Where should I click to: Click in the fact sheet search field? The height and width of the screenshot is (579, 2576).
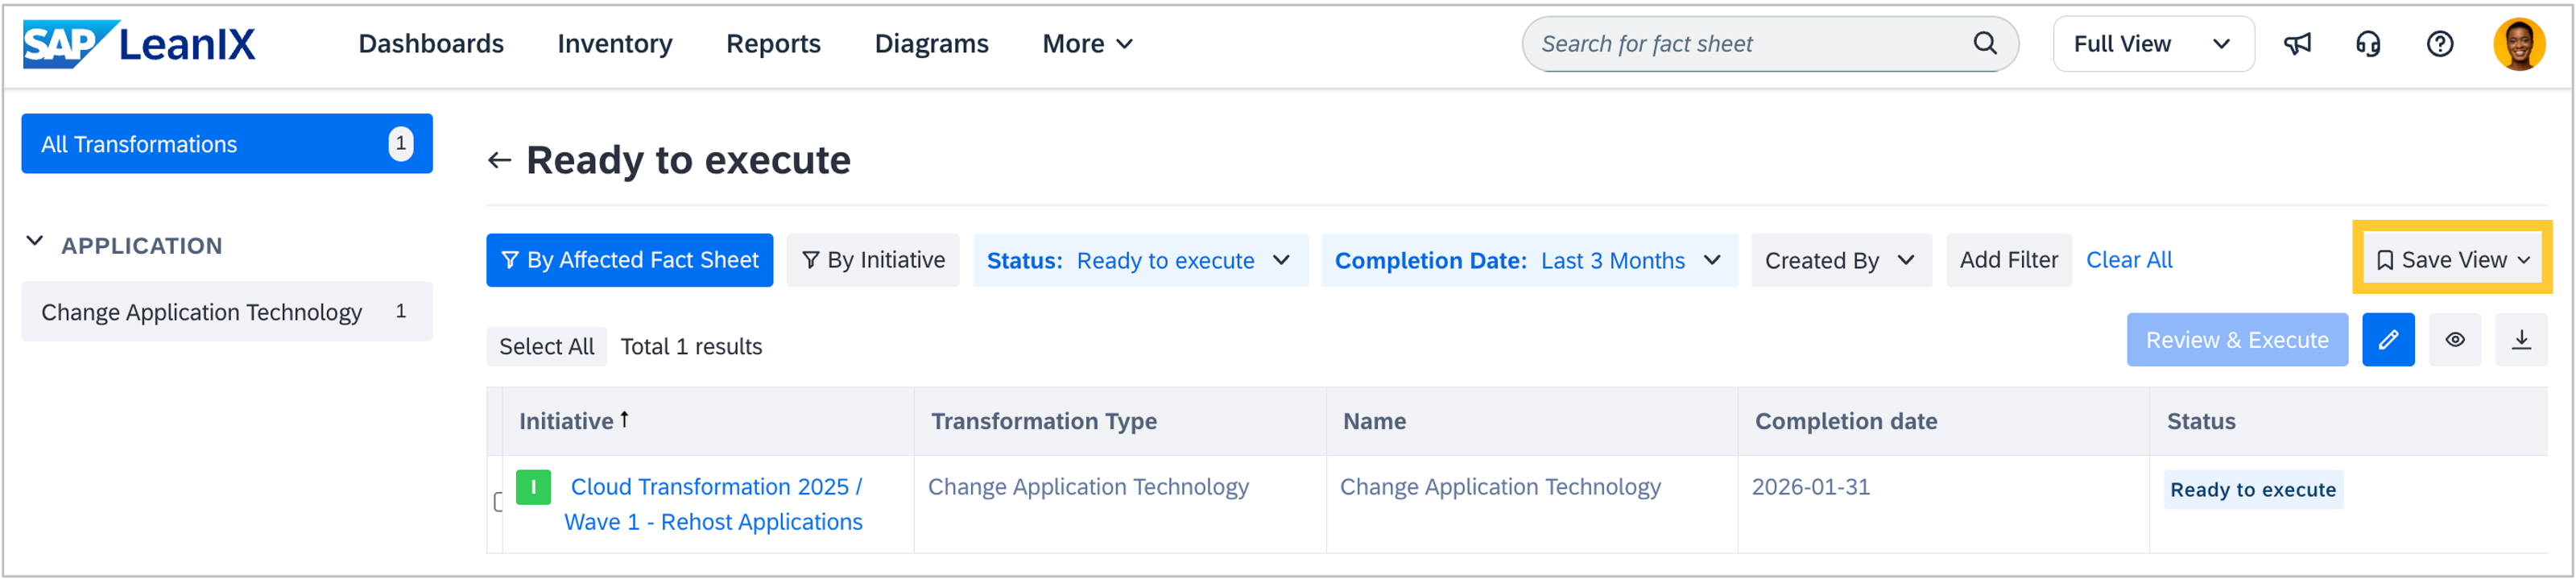click(1750, 44)
